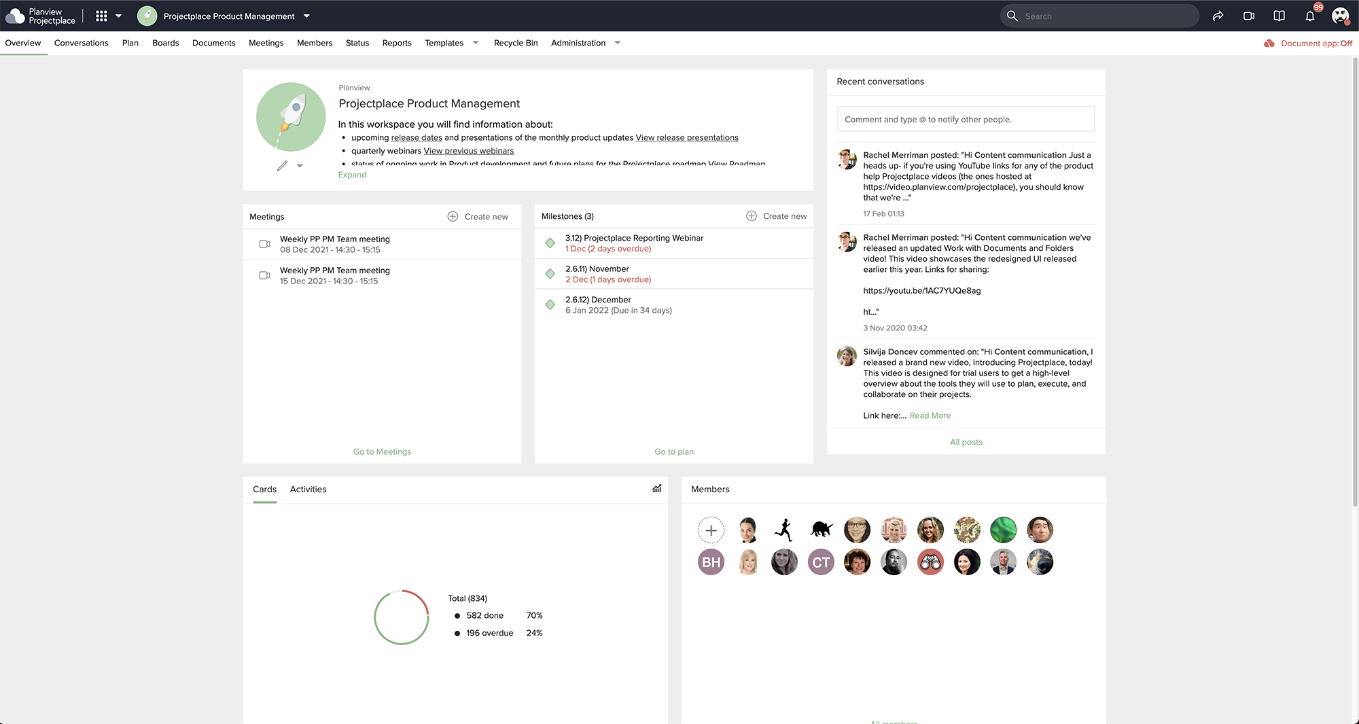Click Create new label in Meetings panel
The image size is (1359, 724).
point(487,216)
